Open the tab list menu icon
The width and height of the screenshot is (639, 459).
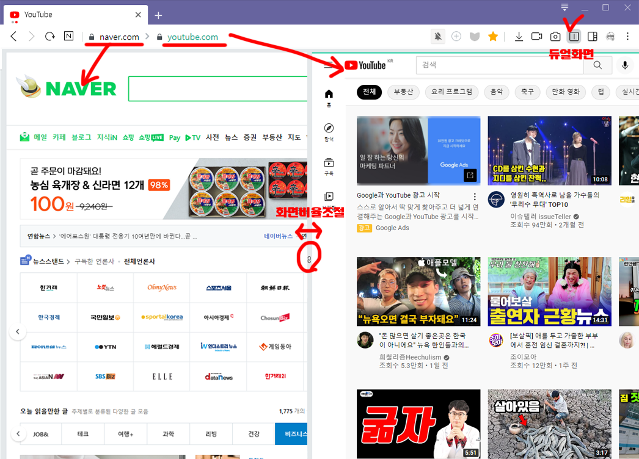pyautogui.click(x=564, y=7)
